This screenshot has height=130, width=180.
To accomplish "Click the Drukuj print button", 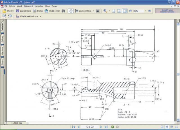I will click(x=38, y=11).
